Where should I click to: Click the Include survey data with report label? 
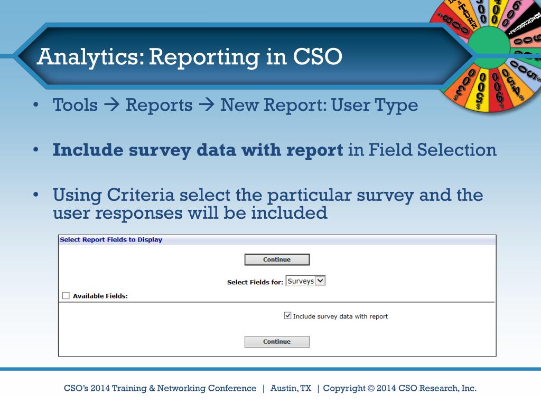point(340,316)
